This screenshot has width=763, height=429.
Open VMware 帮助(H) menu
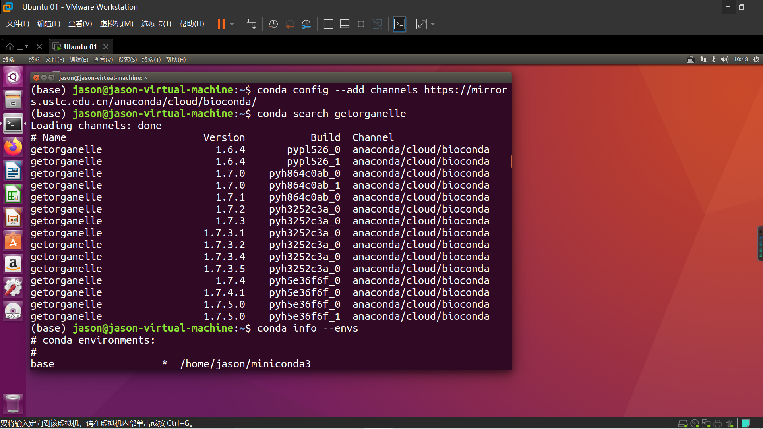[192, 24]
